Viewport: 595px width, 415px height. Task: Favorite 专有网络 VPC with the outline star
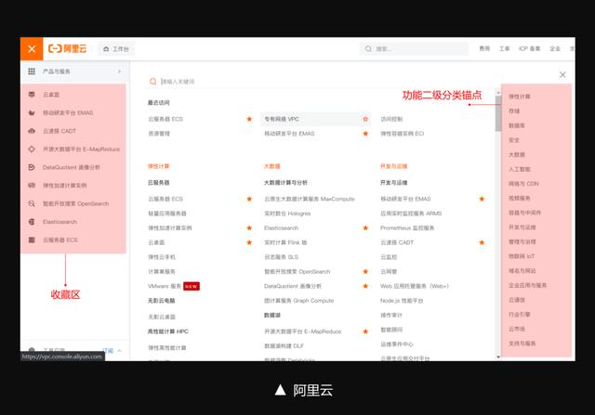tap(365, 119)
